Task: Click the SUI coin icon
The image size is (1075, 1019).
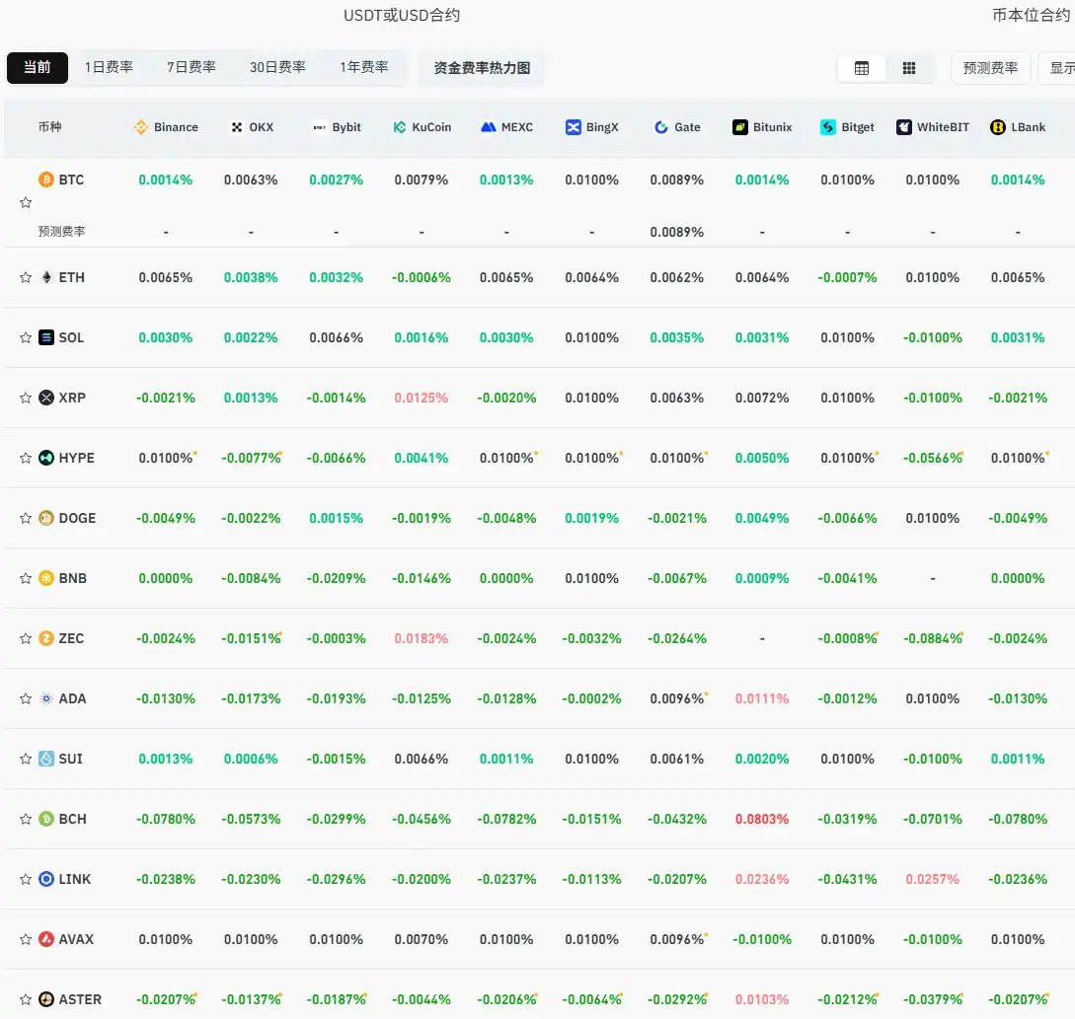Action: 46,760
